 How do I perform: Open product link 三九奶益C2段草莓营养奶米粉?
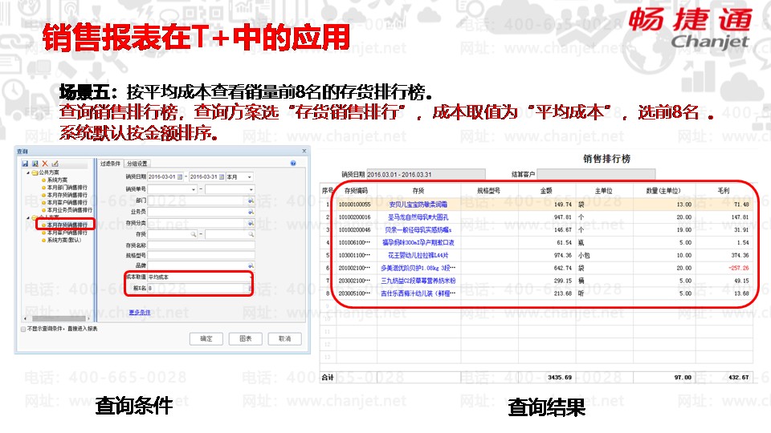coord(418,281)
